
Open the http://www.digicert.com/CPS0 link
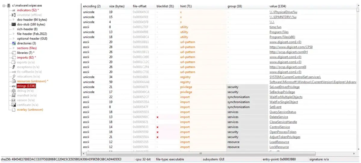coord(291,47)
